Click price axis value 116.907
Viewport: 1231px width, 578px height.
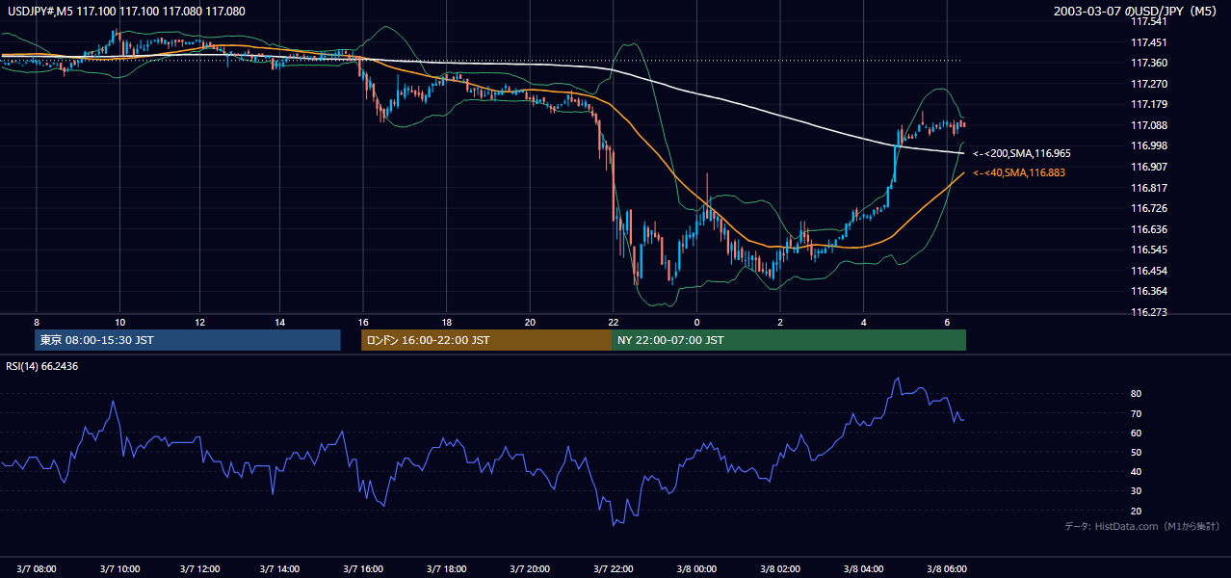(1149, 167)
